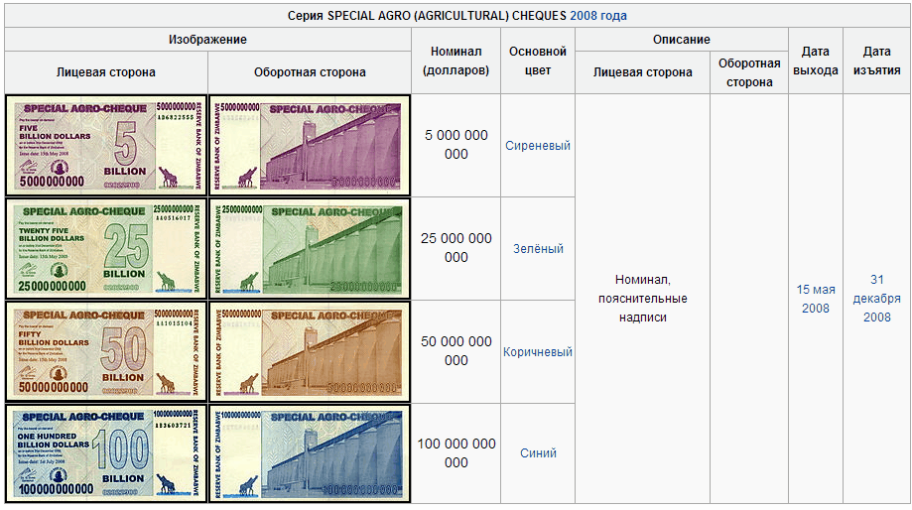View the green 25 billion reverse image
This screenshot has width=912, height=510.
[x=310, y=248]
